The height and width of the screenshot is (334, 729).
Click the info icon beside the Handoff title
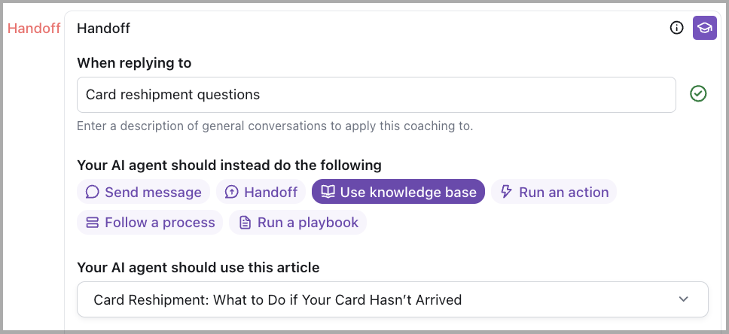(x=677, y=29)
